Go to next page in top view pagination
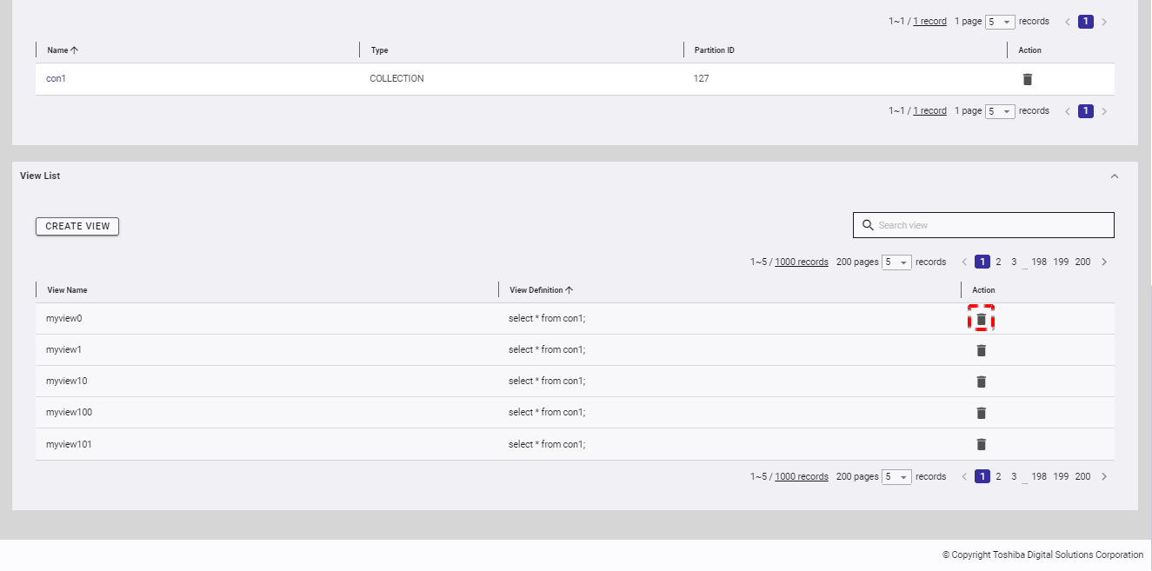 [x=1104, y=262]
